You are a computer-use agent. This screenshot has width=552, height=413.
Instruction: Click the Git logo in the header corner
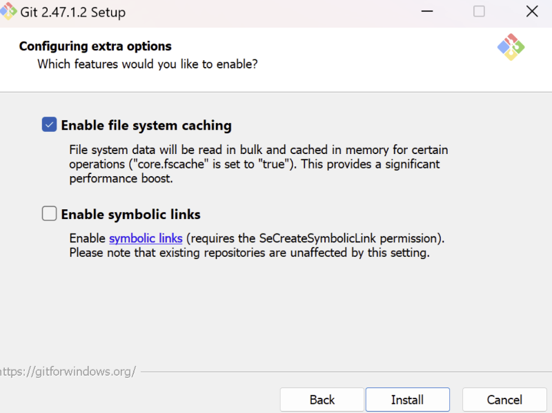[511, 47]
